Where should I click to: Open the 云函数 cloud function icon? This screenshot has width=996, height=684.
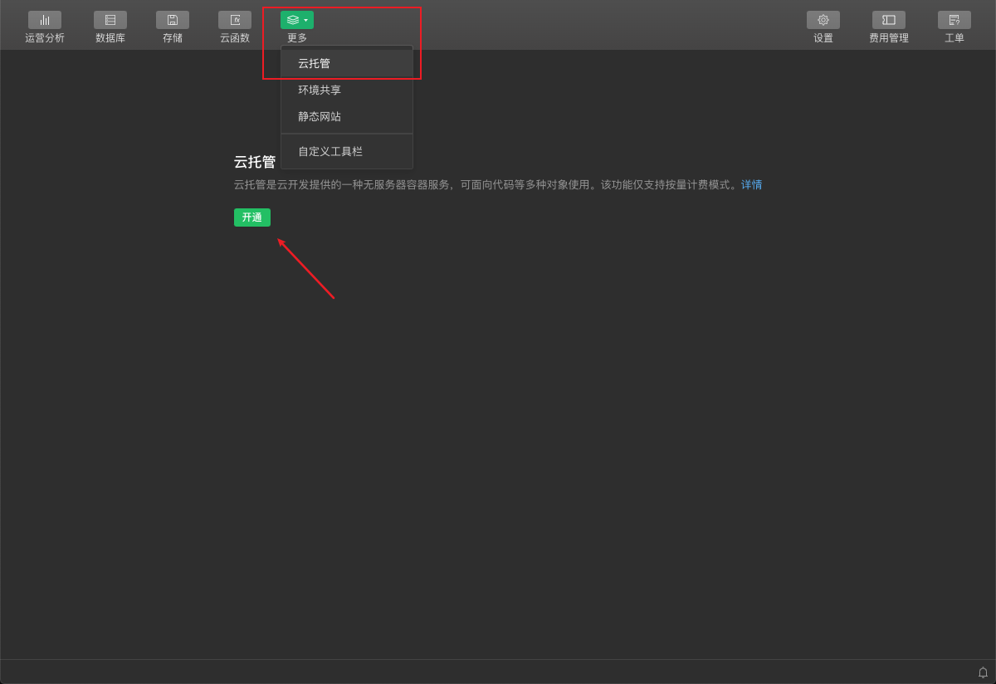[235, 20]
